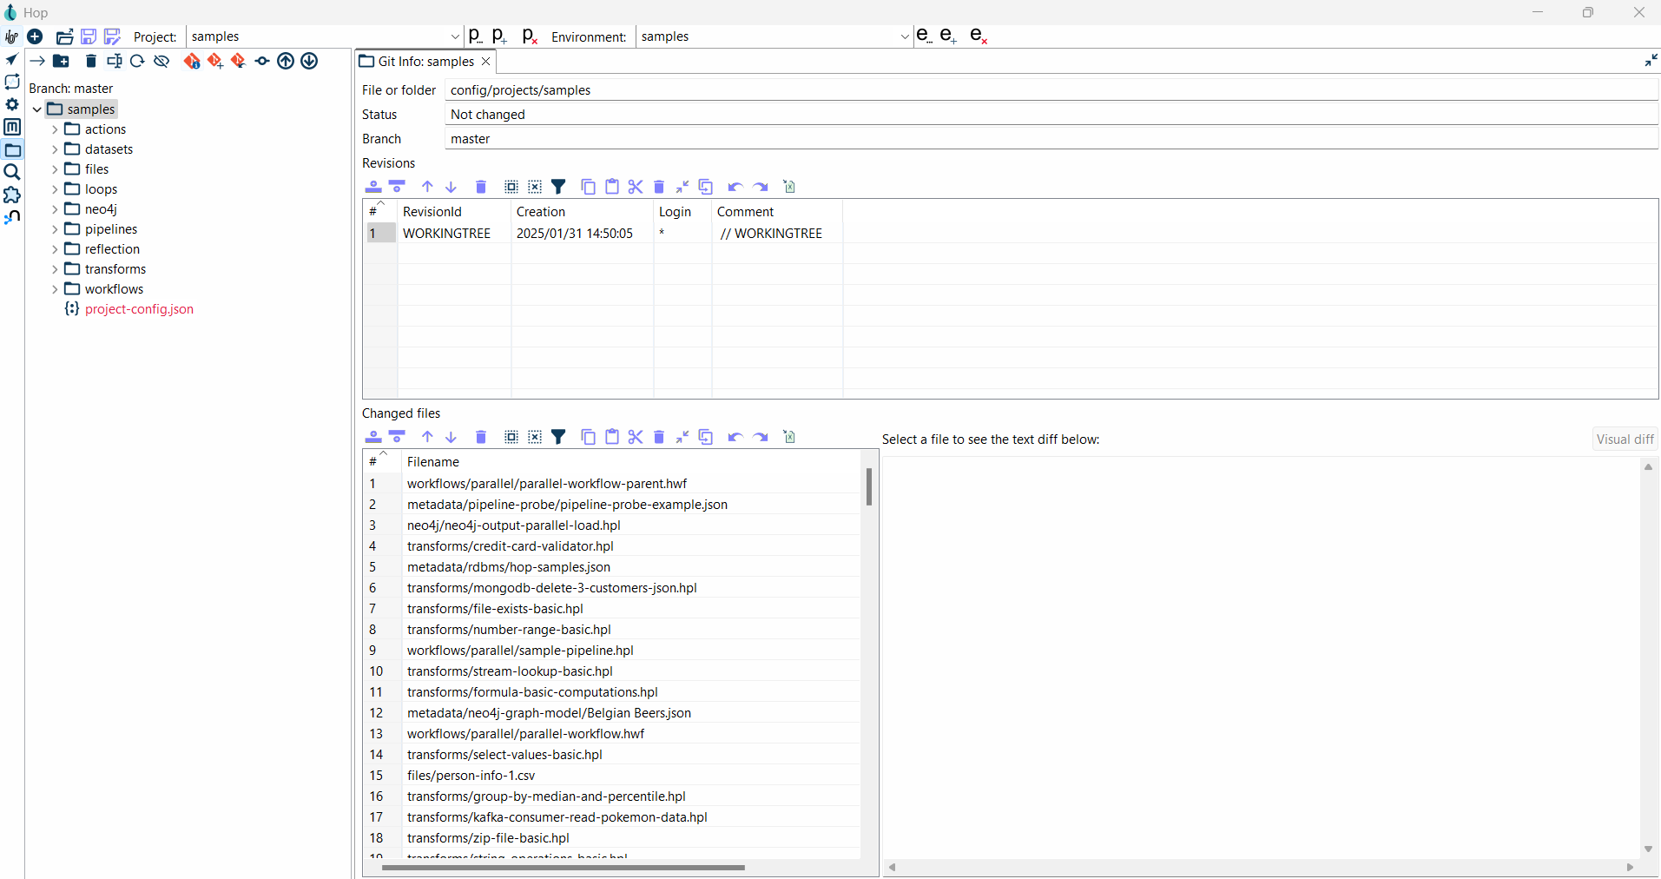Open the Metadata perspective in the sidebar
The height and width of the screenshot is (879, 1661).
[x=12, y=127]
